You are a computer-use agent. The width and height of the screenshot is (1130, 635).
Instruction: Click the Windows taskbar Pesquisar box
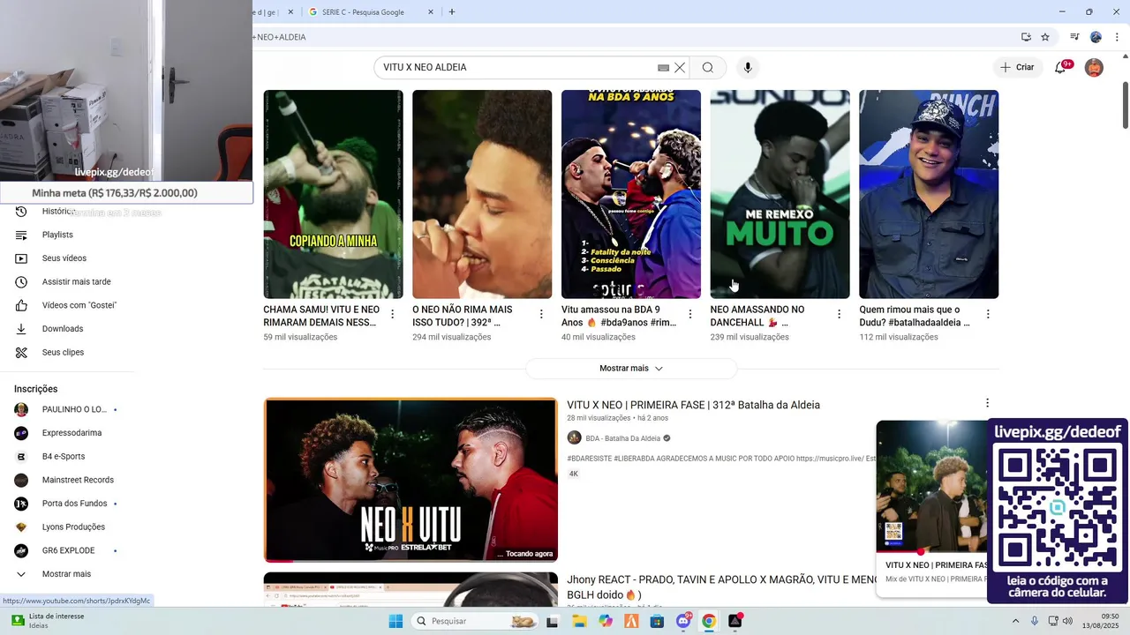(475, 621)
